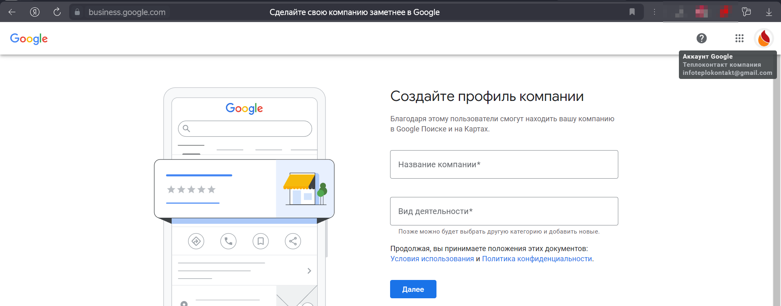Open the Google account flame avatar
This screenshot has height=306, width=781.
click(x=764, y=38)
